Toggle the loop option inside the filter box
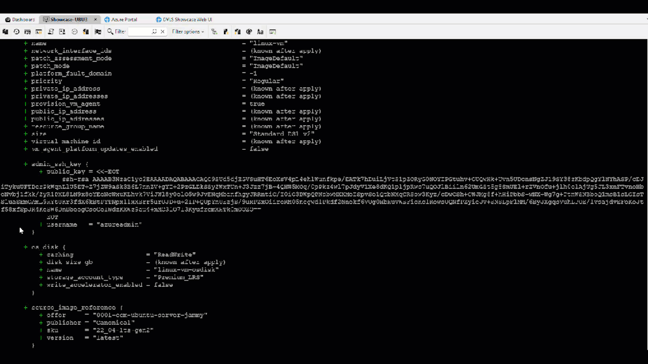648x364 pixels. coord(154,32)
